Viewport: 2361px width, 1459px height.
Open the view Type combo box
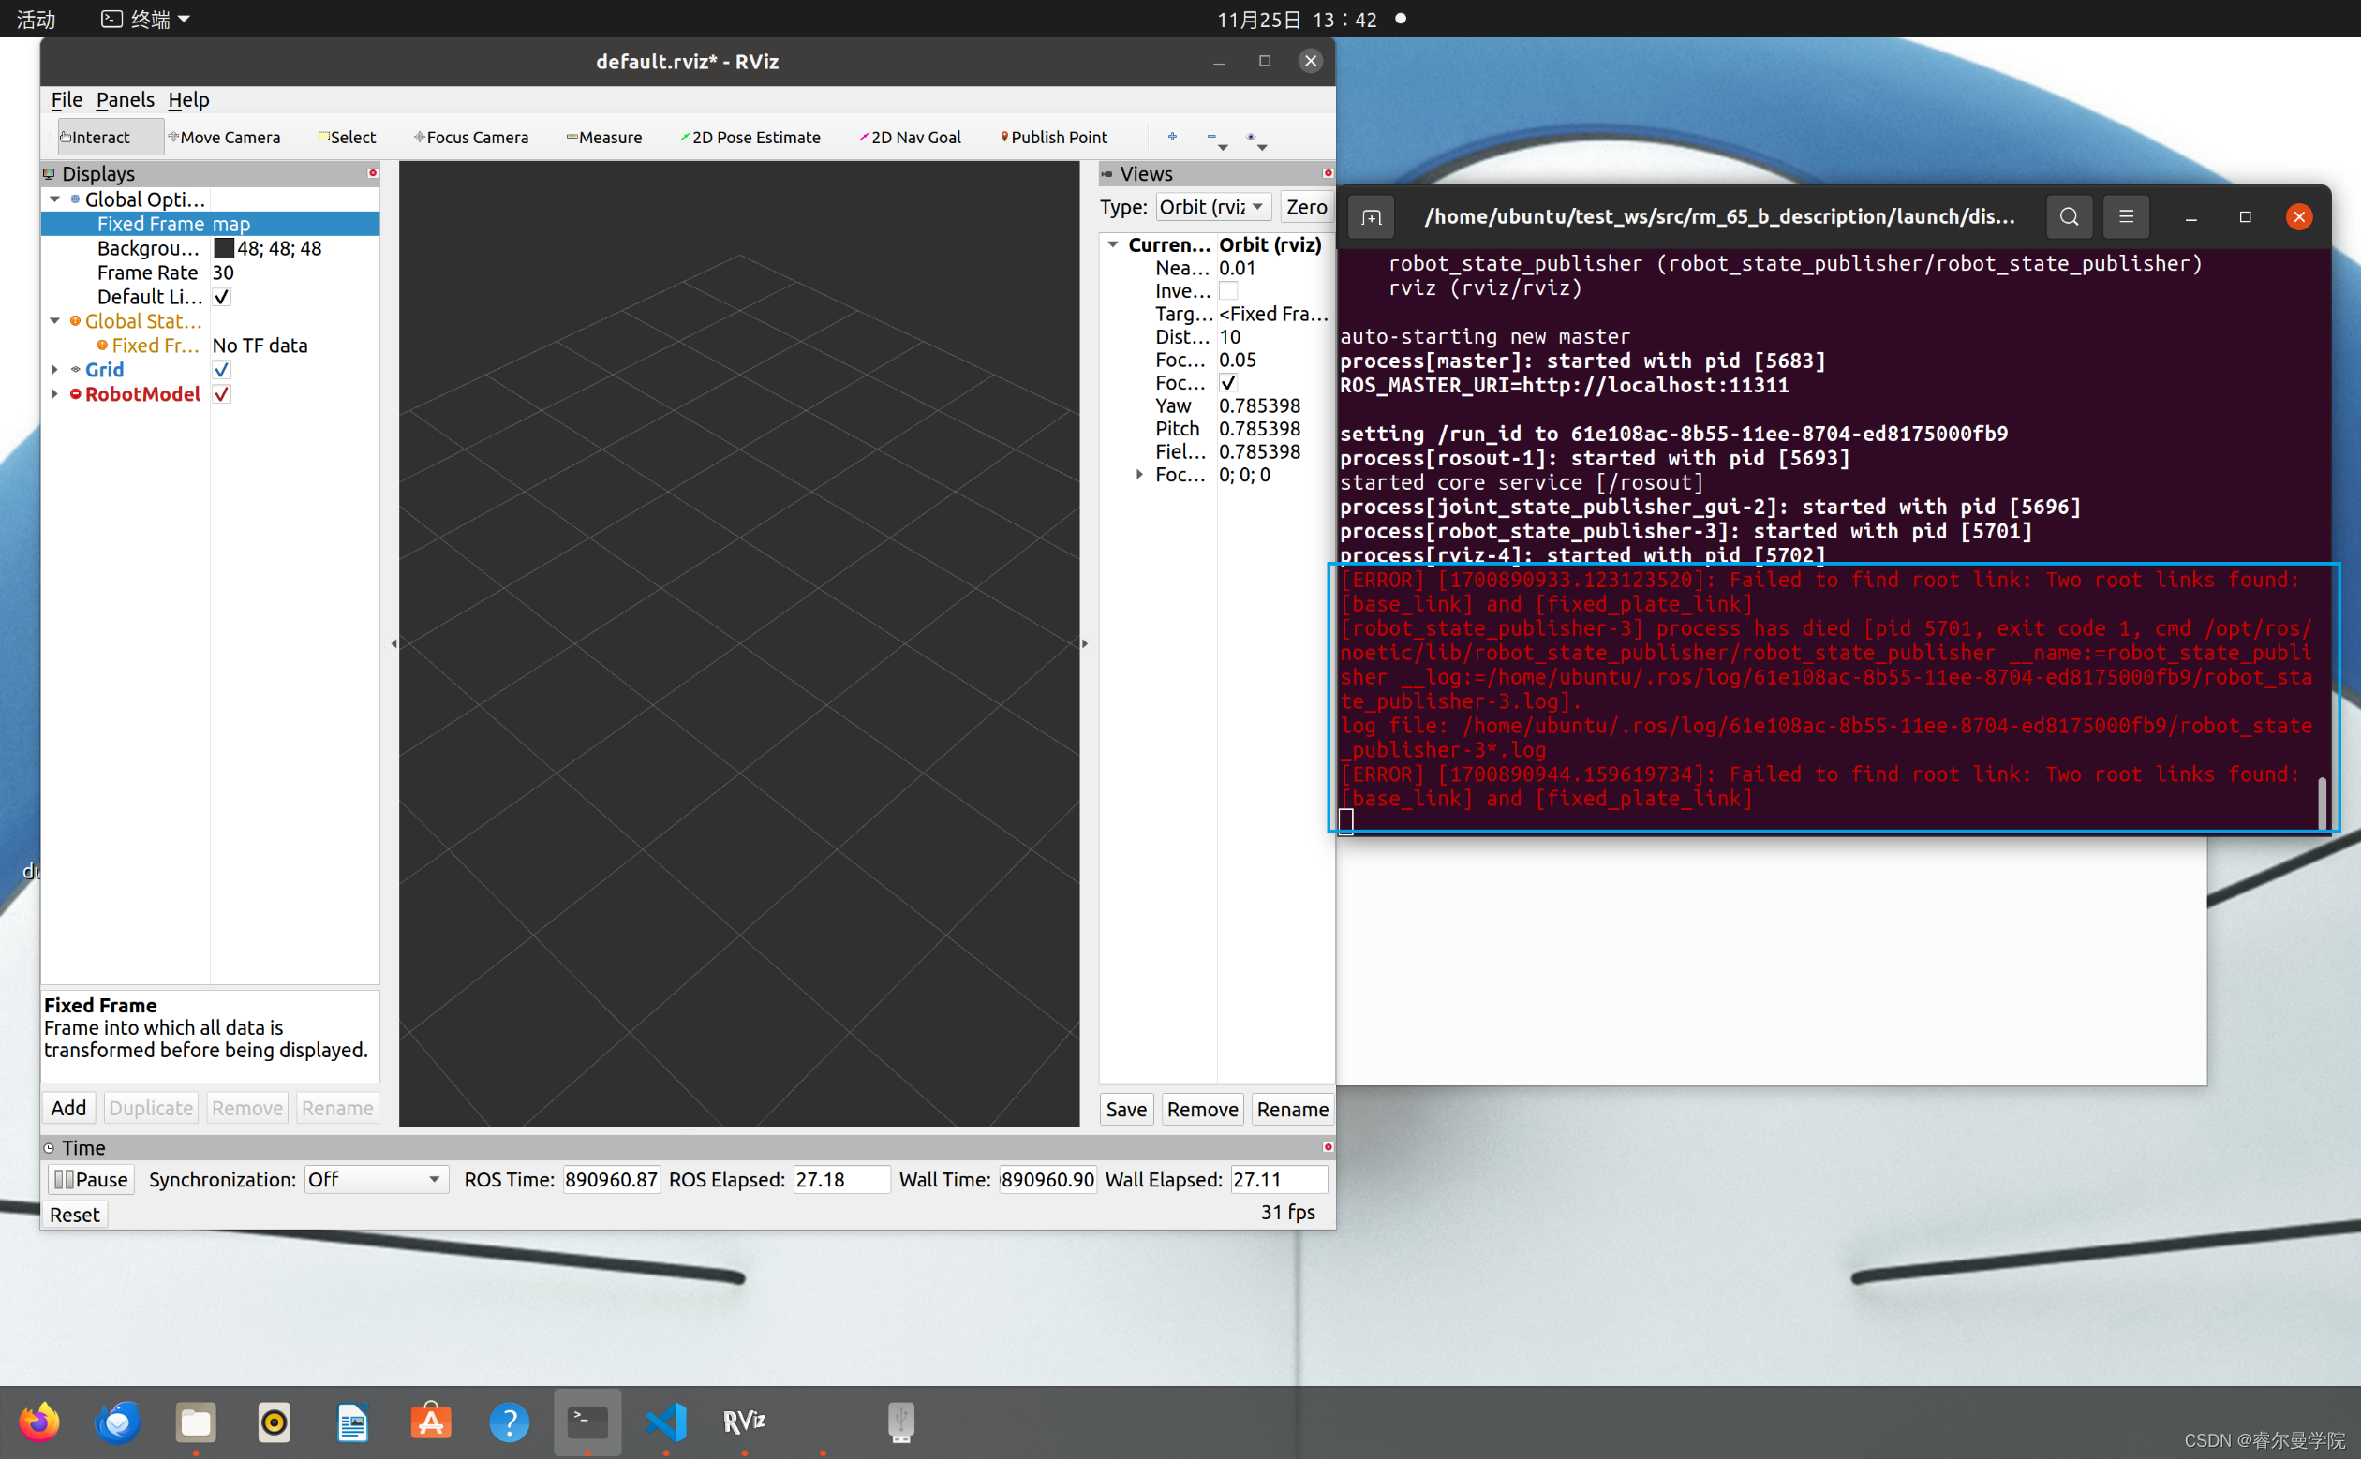click(x=1211, y=208)
